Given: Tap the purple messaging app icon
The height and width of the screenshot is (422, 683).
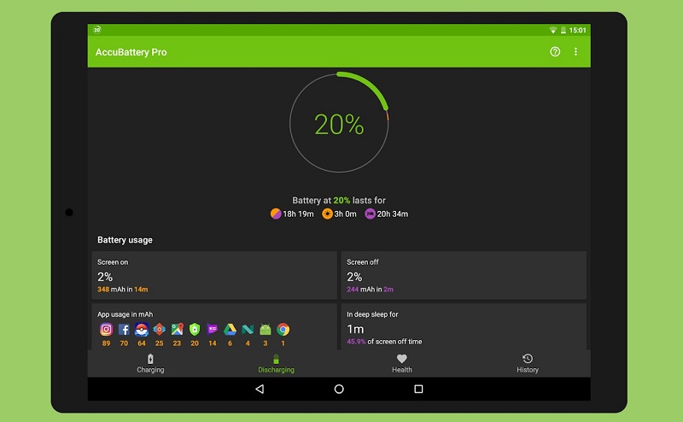Looking at the screenshot, I should coord(213,329).
